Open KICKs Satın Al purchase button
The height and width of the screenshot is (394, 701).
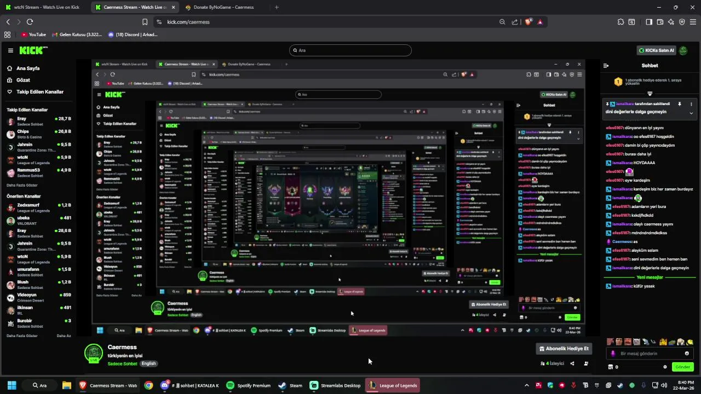pyautogui.click(x=656, y=50)
